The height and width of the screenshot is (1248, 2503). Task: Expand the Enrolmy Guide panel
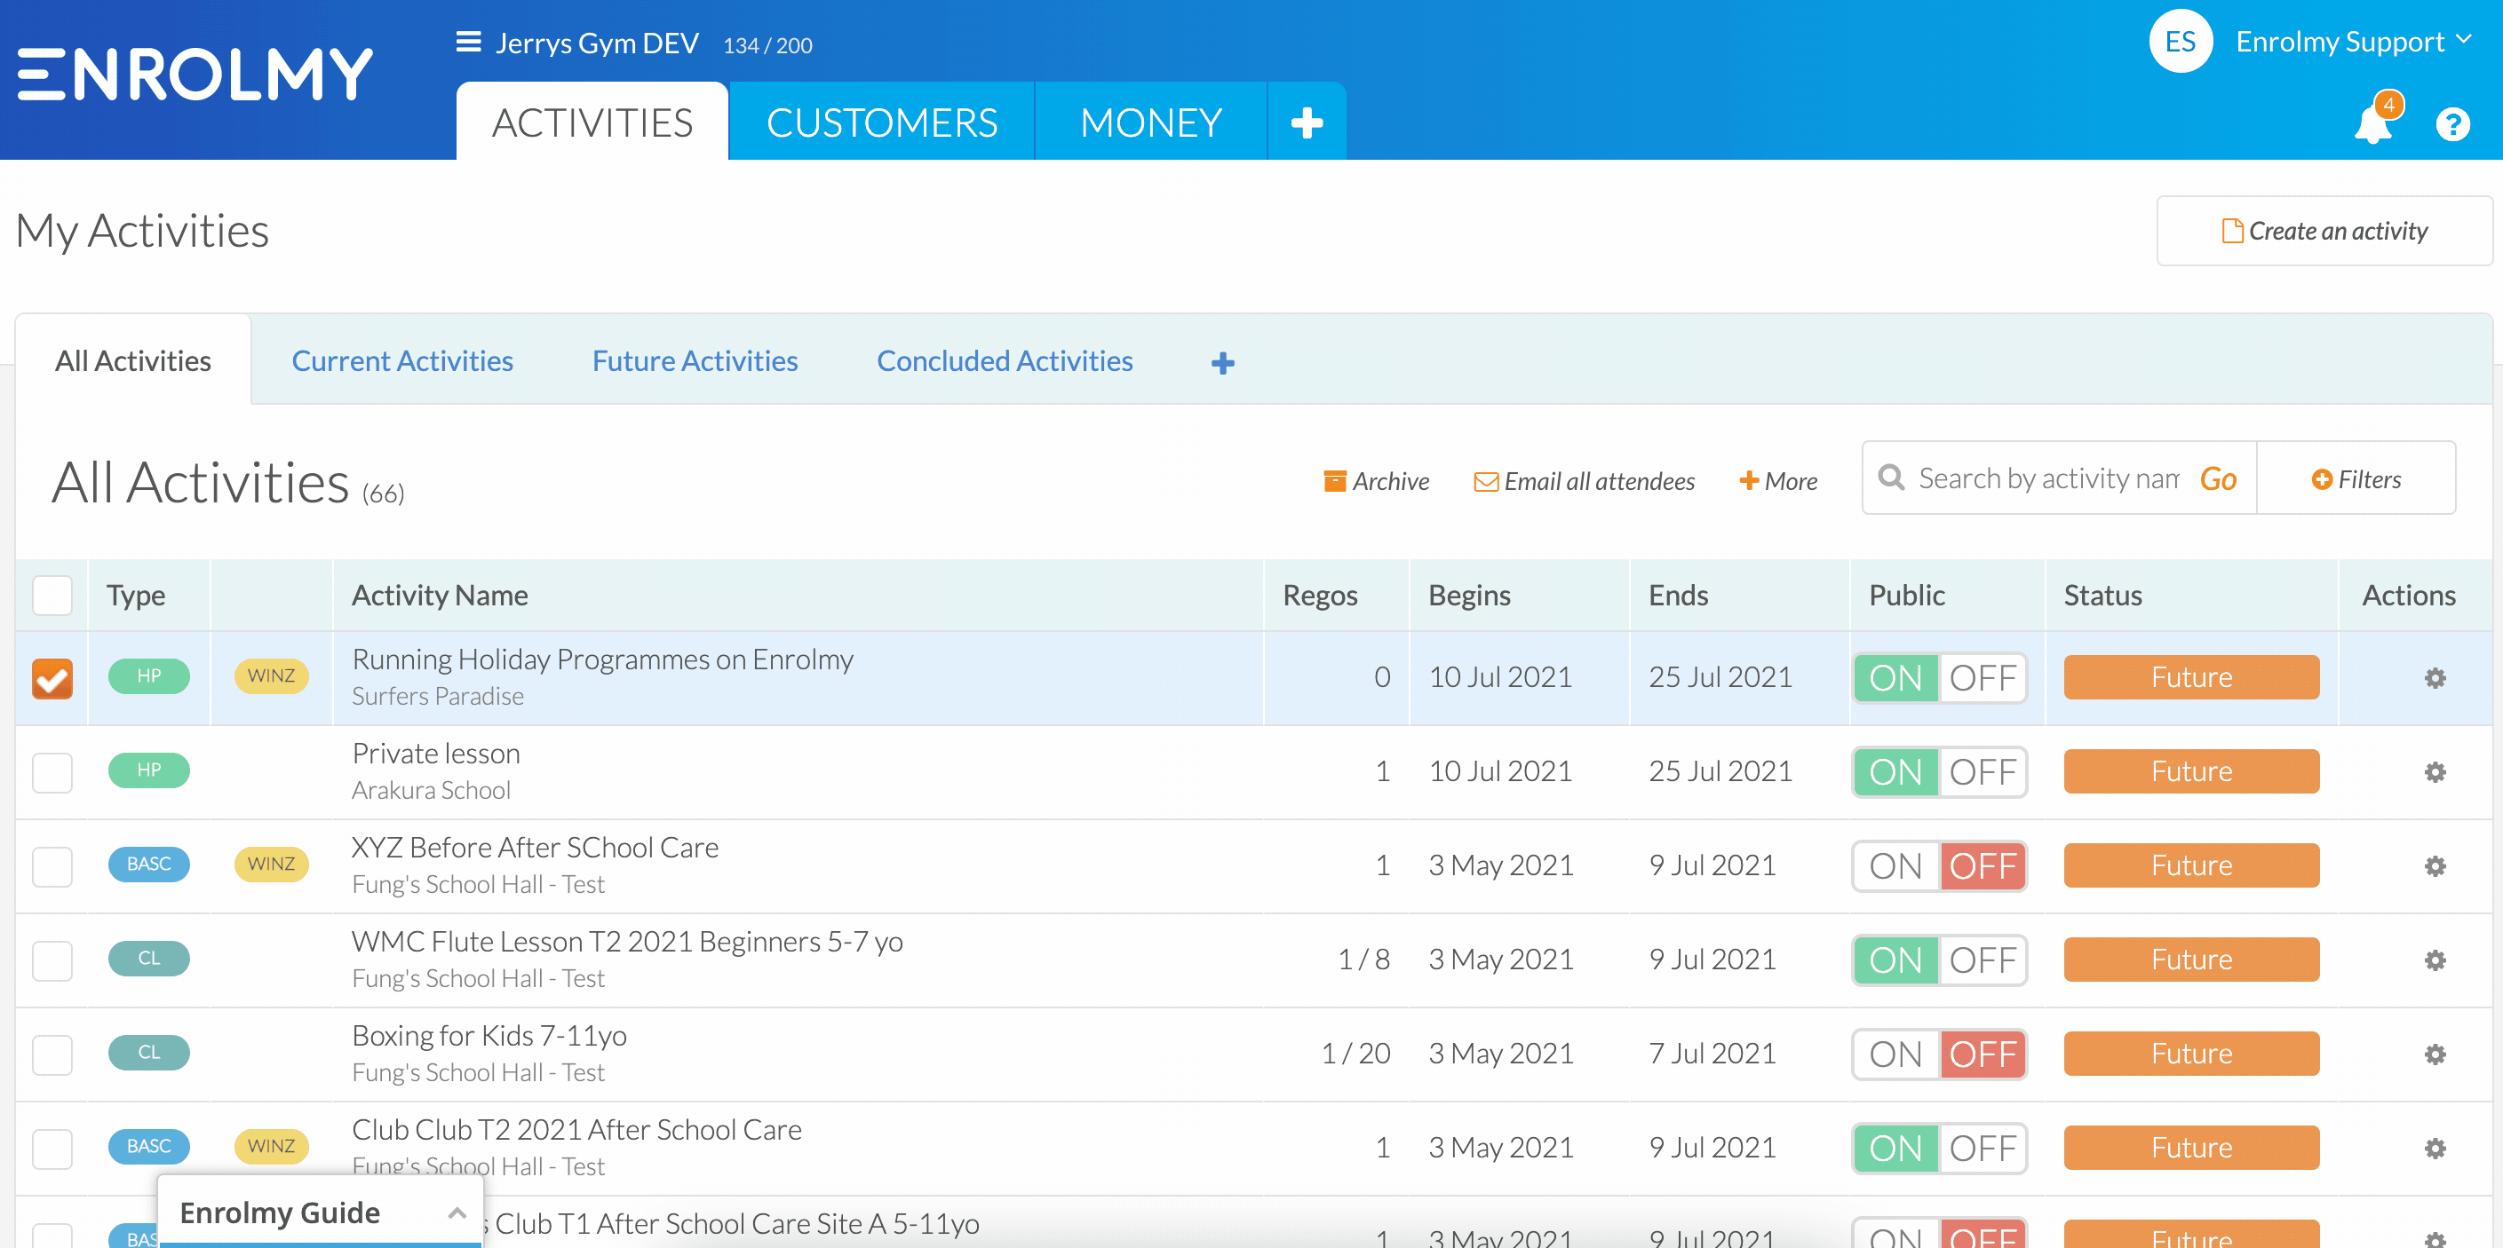tap(321, 1212)
